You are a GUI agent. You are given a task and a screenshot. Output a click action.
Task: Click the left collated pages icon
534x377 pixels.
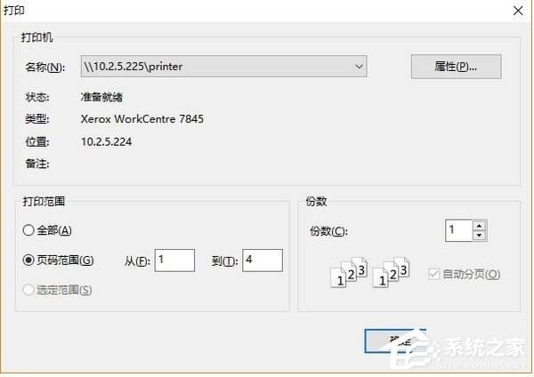pyautogui.click(x=349, y=273)
